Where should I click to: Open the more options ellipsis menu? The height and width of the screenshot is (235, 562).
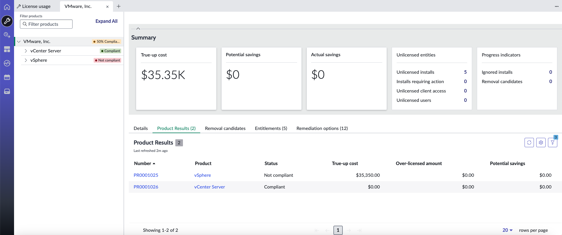point(556,6)
